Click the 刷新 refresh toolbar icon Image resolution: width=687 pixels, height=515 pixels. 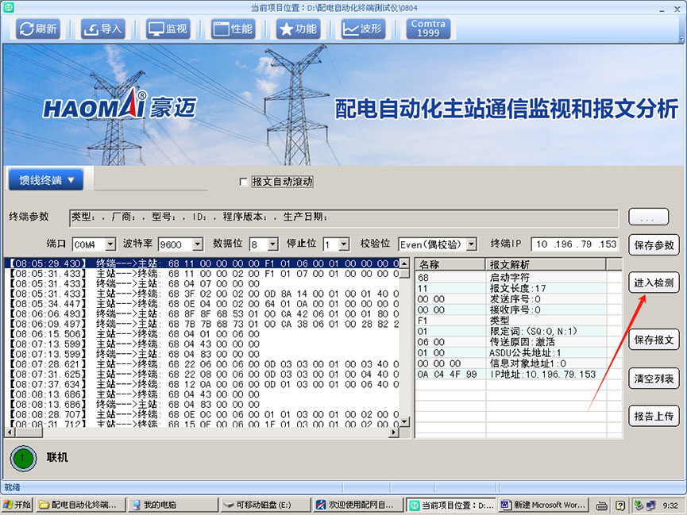(x=38, y=29)
